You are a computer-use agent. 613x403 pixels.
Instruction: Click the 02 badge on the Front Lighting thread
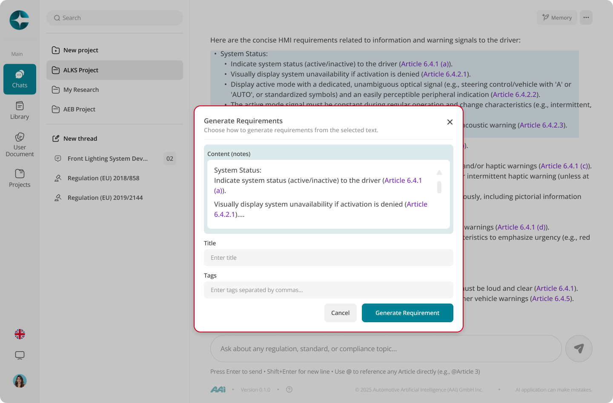click(170, 159)
